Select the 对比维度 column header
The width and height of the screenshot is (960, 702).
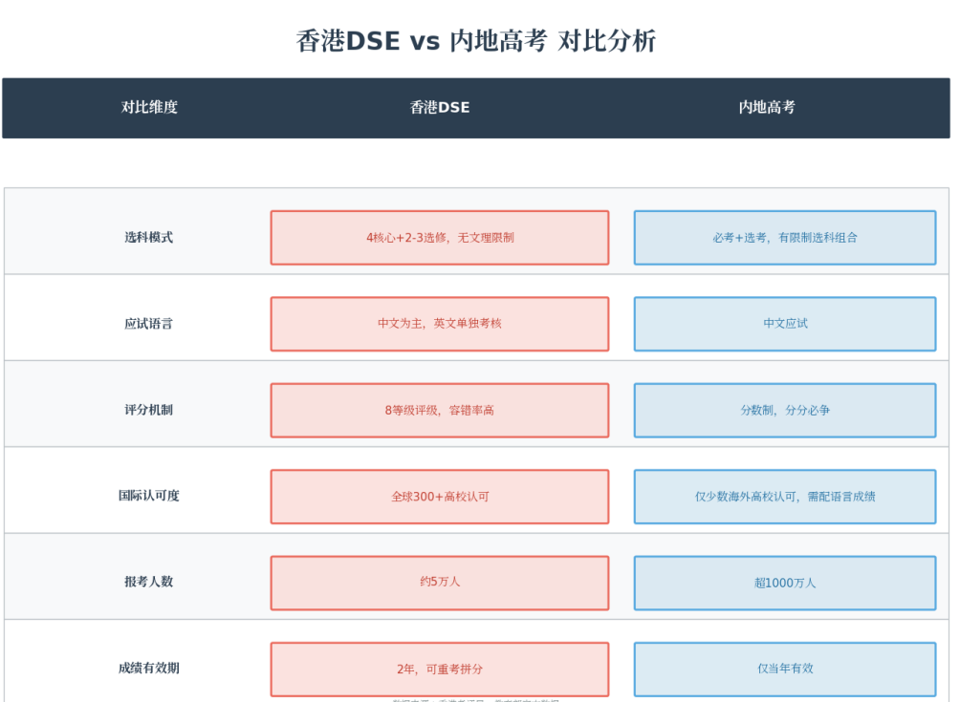point(149,108)
